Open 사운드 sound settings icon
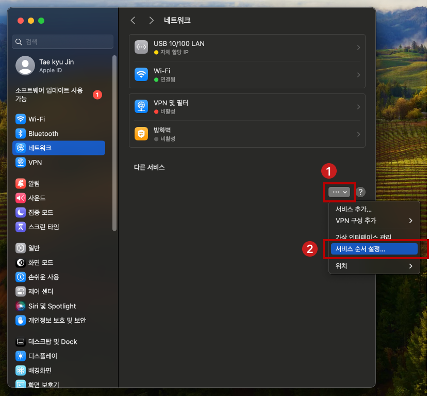The width and height of the screenshot is (429, 396). tap(21, 198)
